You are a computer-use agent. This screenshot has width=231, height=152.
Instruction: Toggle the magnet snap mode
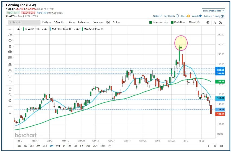(10, 65)
